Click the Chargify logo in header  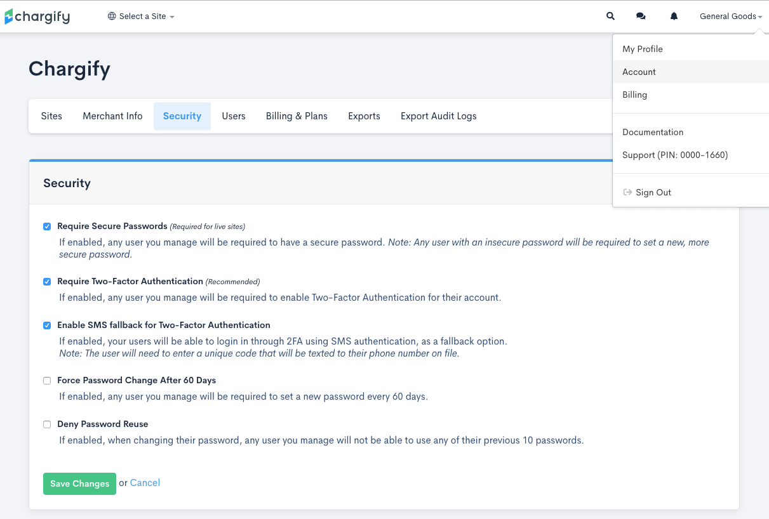(37, 16)
